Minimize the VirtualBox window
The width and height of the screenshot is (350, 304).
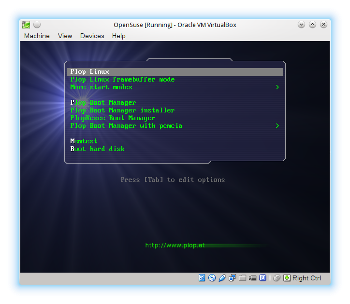click(x=301, y=25)
